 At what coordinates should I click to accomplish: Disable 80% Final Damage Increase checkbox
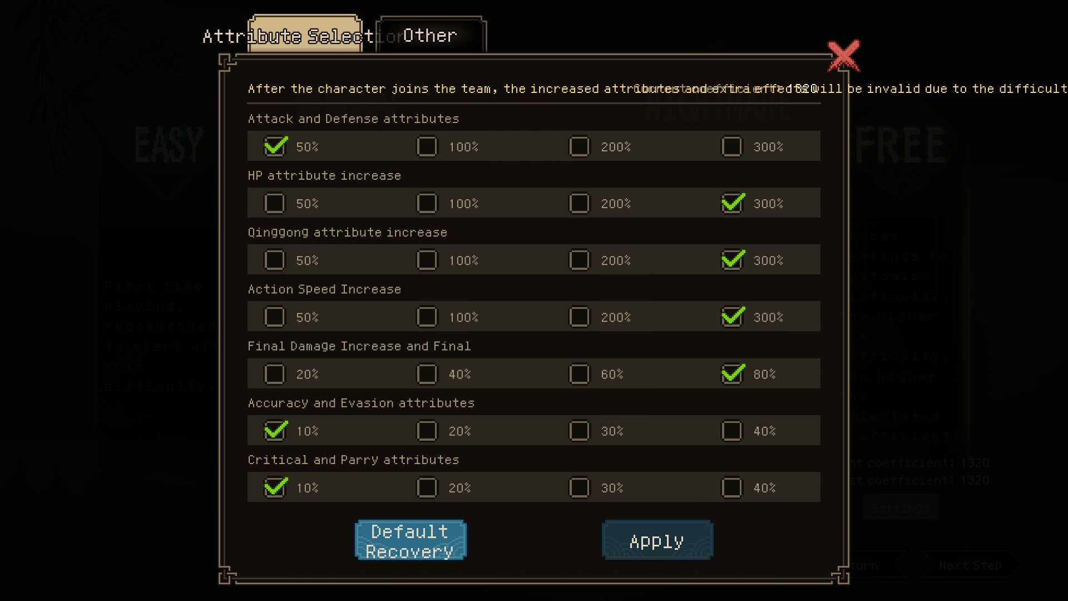click(x=732, y=374)
